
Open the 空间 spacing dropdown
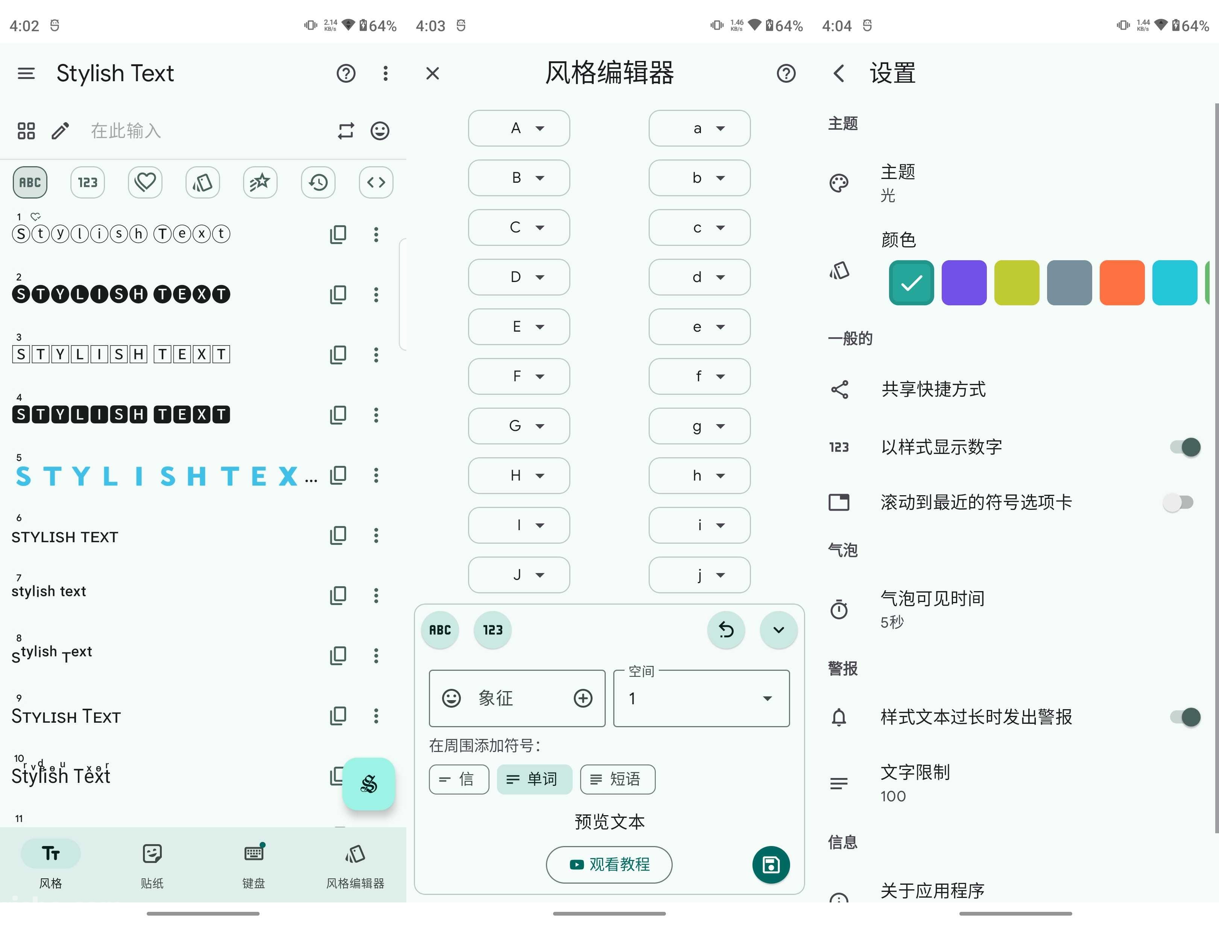702,699
